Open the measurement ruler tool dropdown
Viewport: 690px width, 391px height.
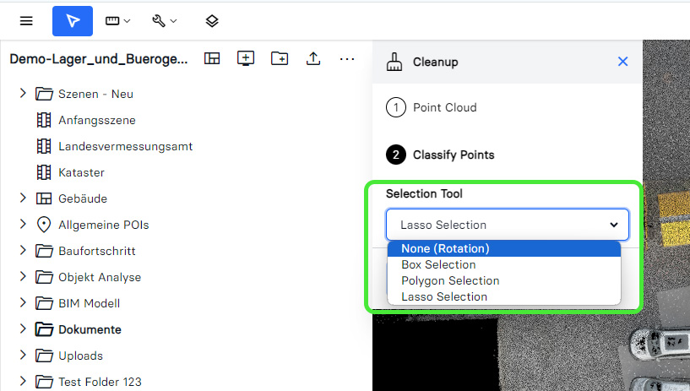click(117, 21)
